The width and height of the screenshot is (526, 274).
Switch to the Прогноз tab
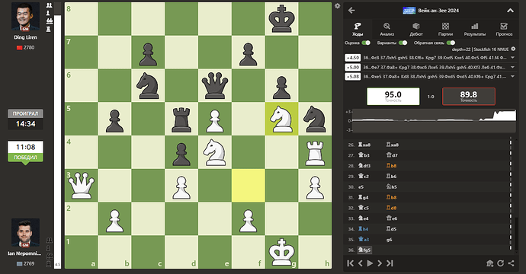(504, 29)
